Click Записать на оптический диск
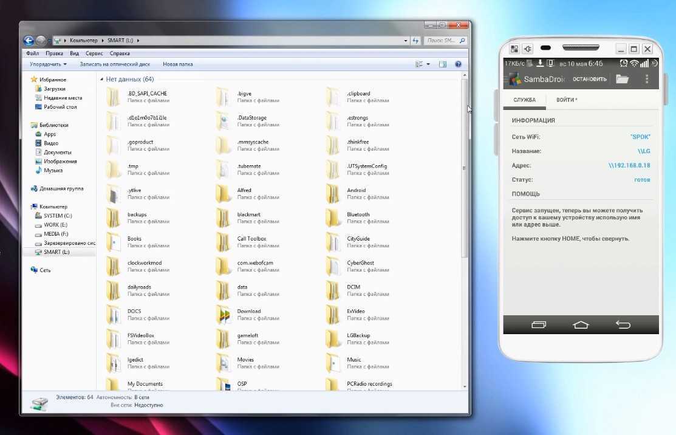The image size is (676, 435). point(115,64)
